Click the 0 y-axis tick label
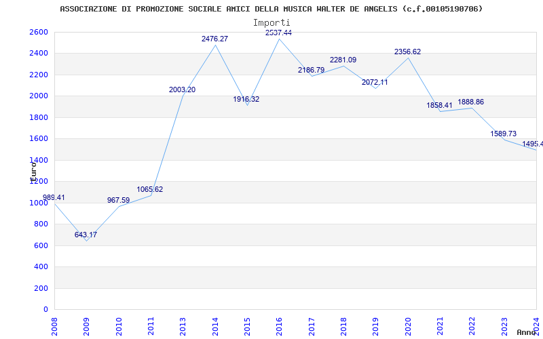The image size is (543, 339). (46, 310)
